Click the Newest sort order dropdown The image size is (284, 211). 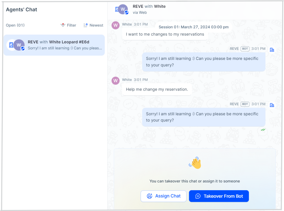tap(93, 25)
